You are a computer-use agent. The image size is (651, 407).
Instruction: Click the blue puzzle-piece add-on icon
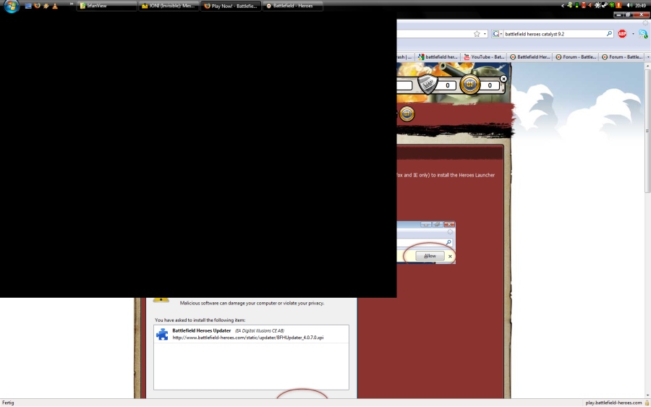point(162,334)
